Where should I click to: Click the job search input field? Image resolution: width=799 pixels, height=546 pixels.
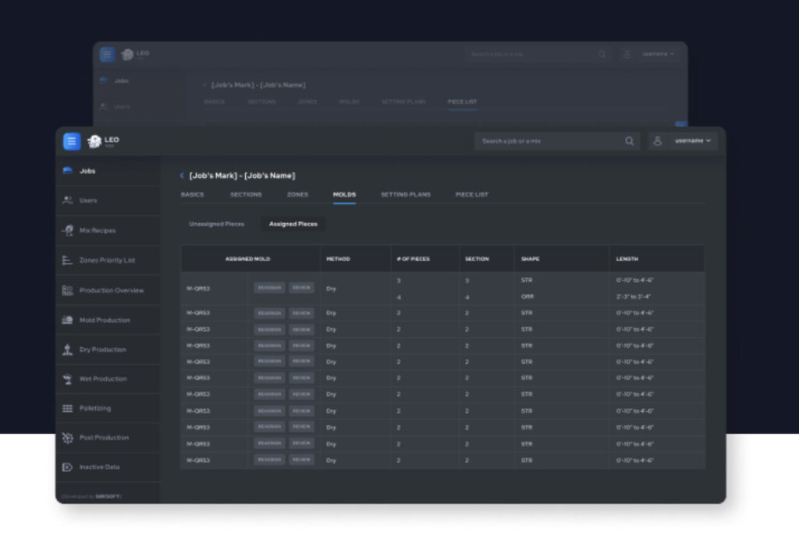pos(546,141)
